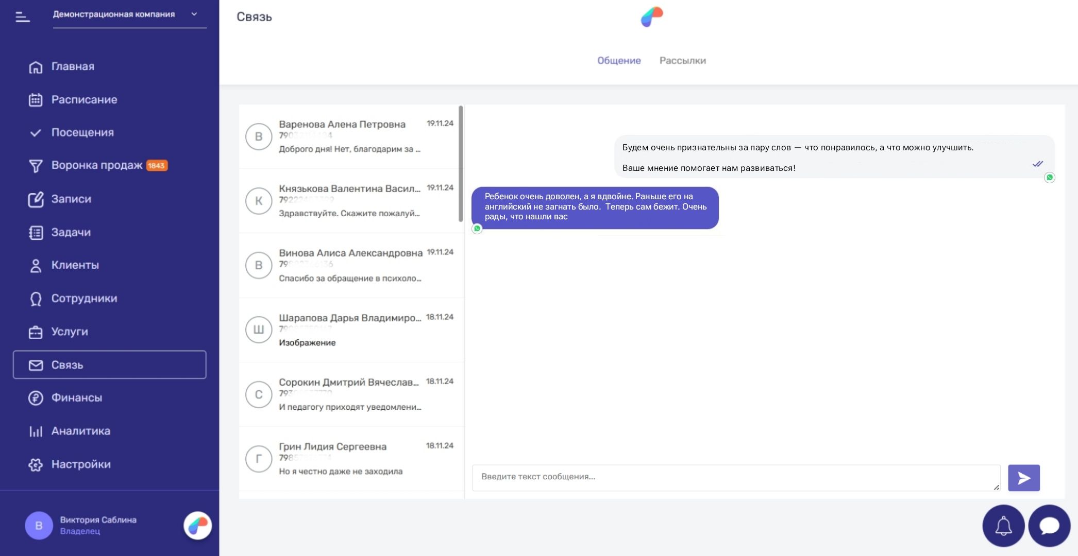Open the chat bubble support button

tap(1049, 526)
